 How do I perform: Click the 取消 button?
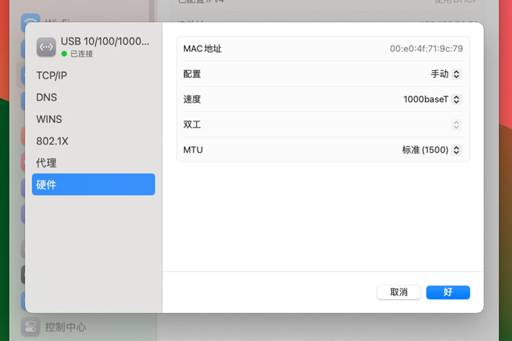point(399,292)
